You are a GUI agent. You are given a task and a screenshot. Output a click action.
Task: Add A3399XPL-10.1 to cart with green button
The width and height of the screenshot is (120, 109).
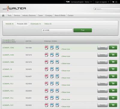point(113,76)
